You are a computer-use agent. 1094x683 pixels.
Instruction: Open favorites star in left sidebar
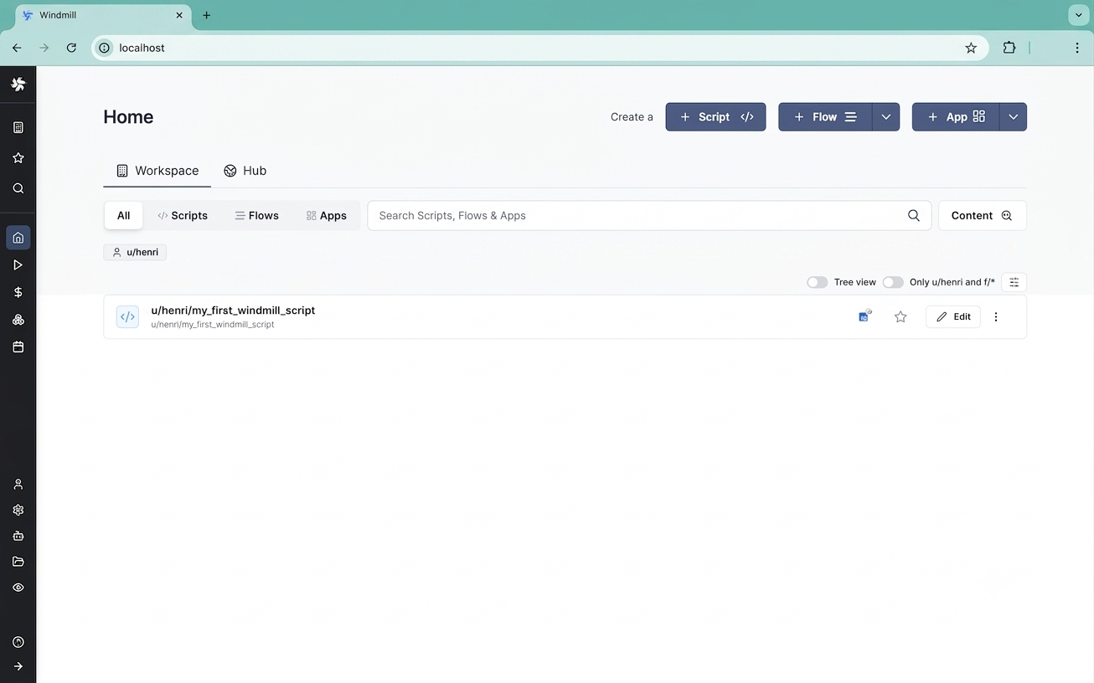(x=18, y=157)
